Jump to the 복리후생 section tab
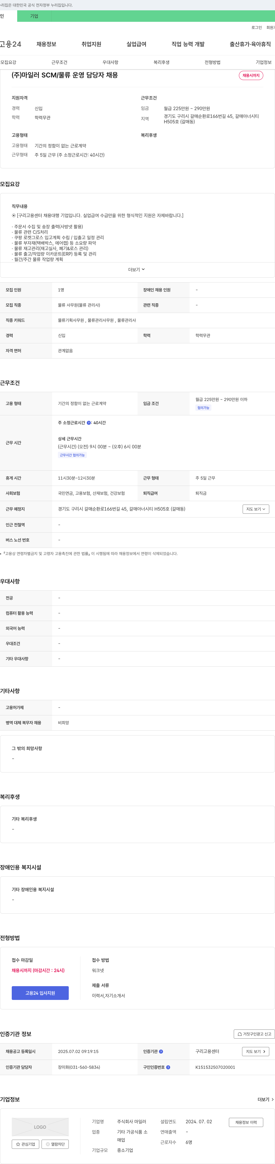 coord(162,62)
